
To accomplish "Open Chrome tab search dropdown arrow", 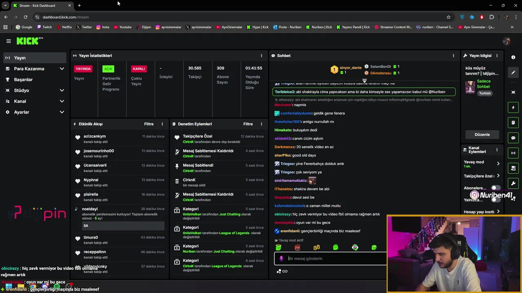I will click(x=5, y=5).
